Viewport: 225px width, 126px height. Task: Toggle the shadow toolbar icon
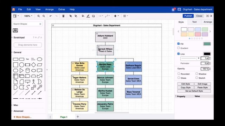point(94,16)
